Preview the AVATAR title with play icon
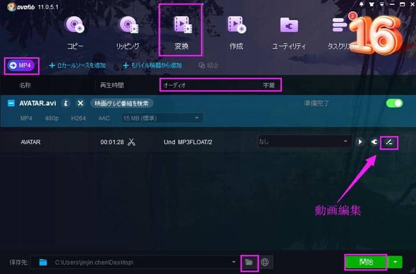This screenshot has height=274, width=416. pos(360,142)
